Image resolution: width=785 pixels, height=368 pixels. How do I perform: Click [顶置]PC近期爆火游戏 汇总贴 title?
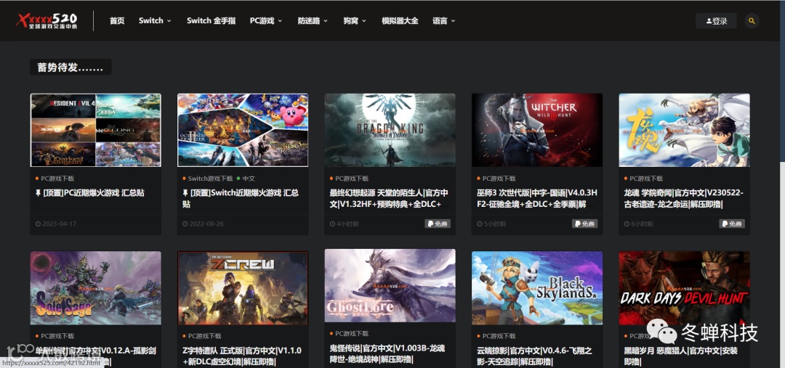[90, 193]
